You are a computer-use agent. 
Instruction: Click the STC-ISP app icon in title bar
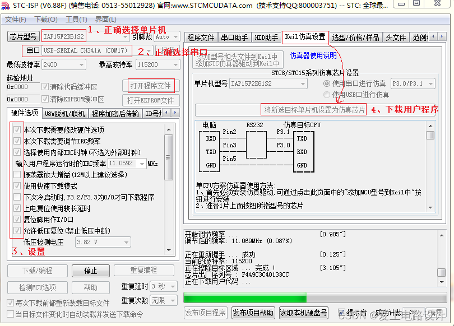coord(6,6)
